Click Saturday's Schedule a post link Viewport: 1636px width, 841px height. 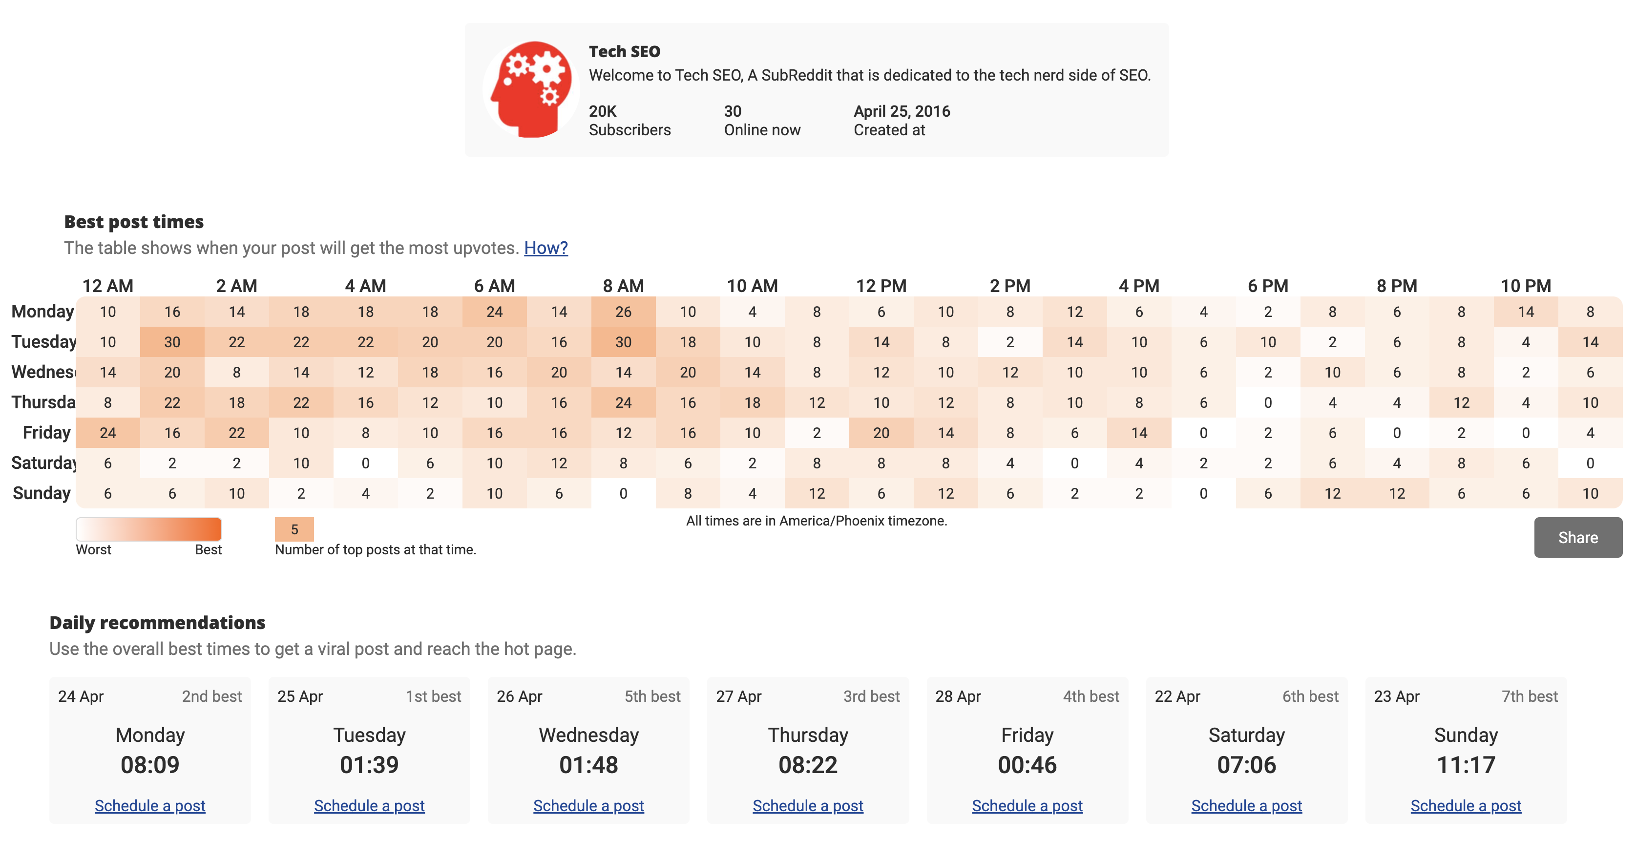[1246, 805]
